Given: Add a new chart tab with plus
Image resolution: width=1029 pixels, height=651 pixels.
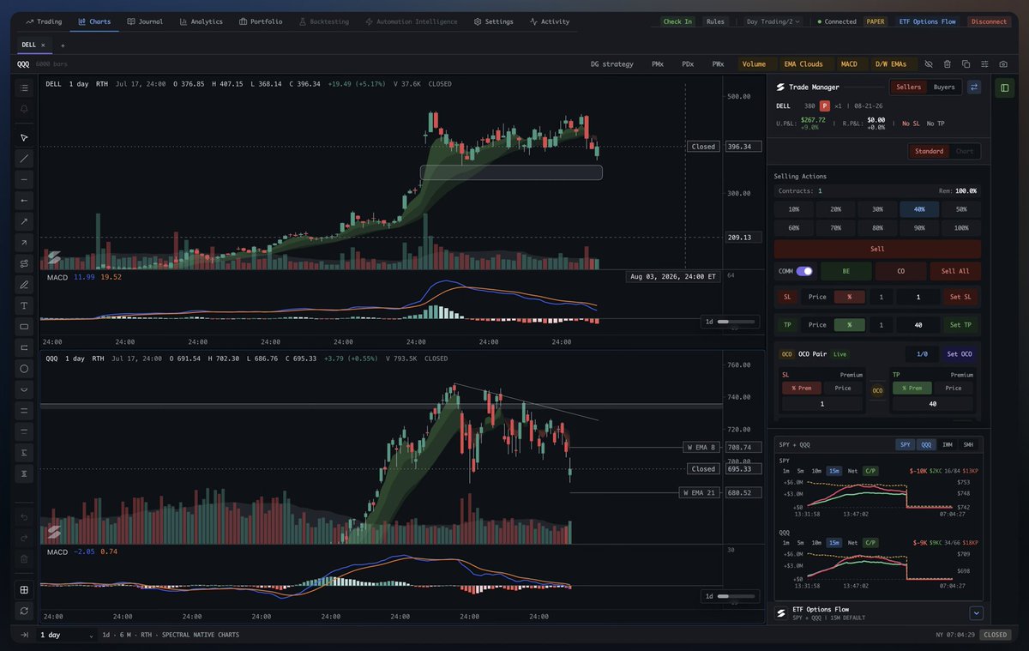Looking at the screenshot, I should [63, 45].
